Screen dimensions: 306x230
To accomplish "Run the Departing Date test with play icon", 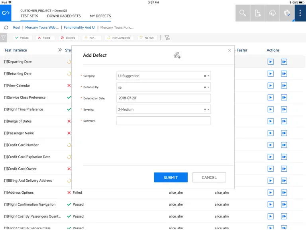I will (x=270, y=62).
